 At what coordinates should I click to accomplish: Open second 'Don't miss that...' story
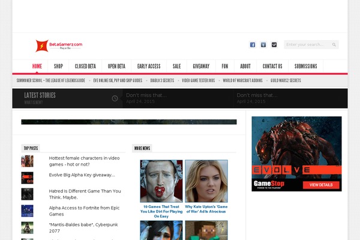pos(257,95)
